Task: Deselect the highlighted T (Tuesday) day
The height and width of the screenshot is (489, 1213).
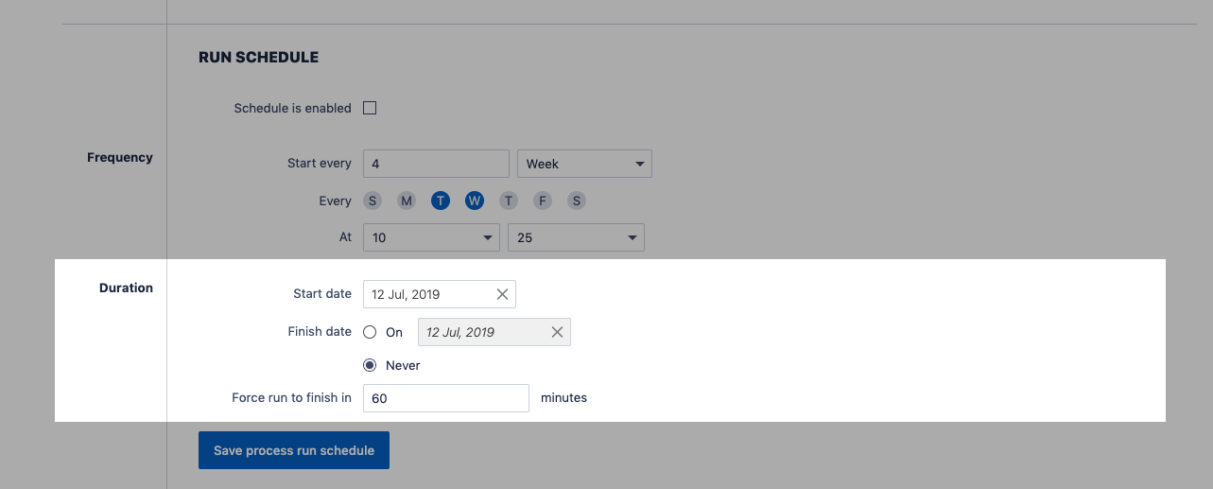Action: (x=441, y=201)
